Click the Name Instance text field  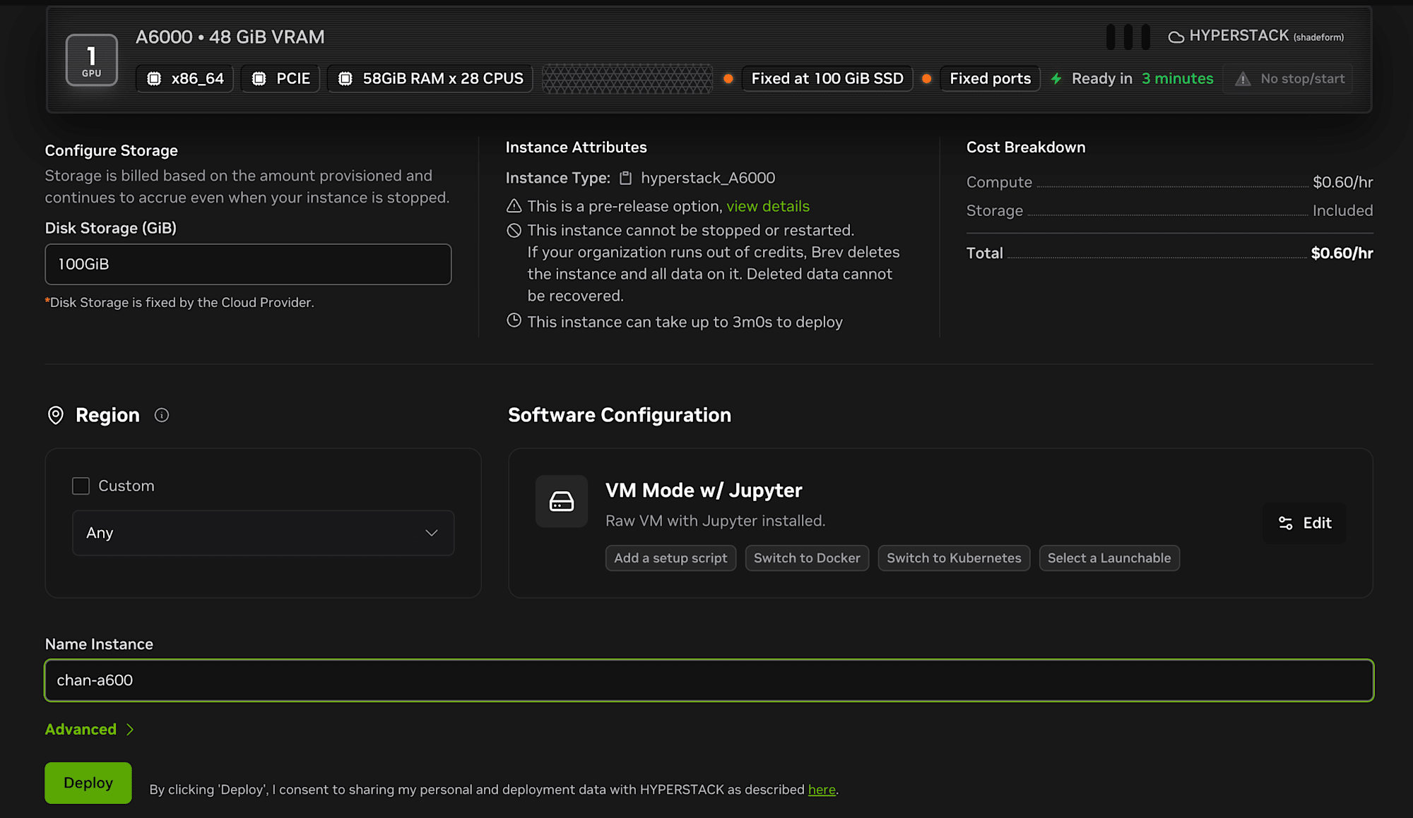coord(709,680)
